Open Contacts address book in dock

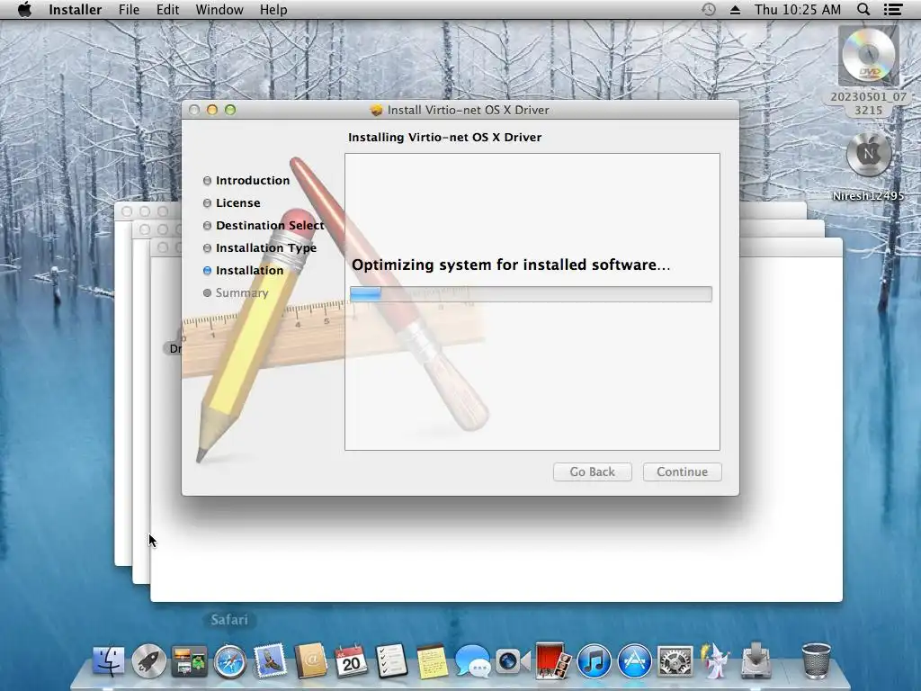[x=310, y=661]
